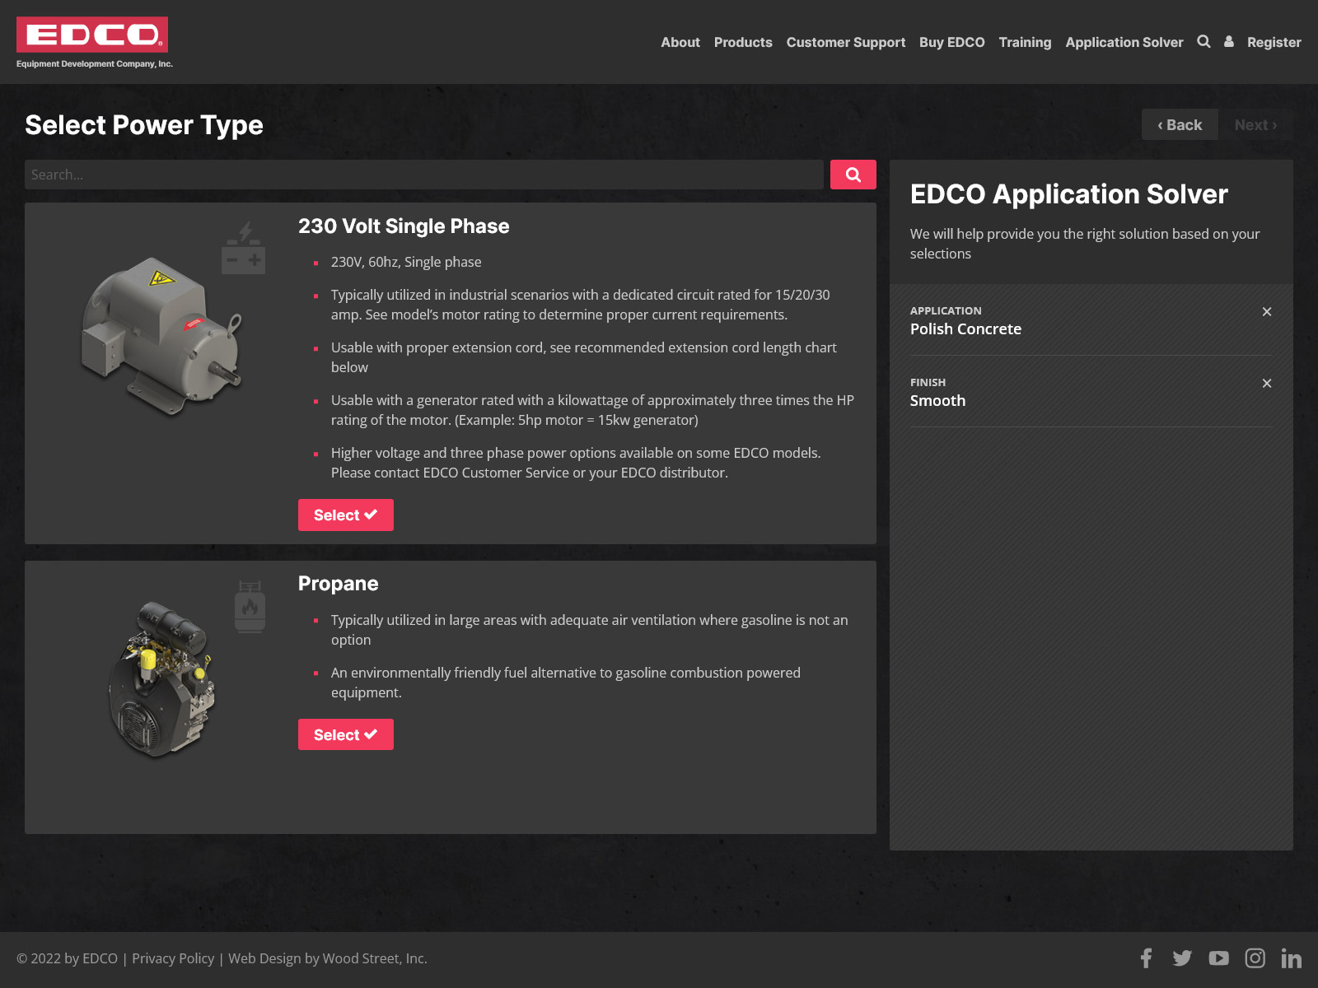The image size is (1318, 988).
Task: Click the Register link
Action: pyautogui.click(x=1274, y=42)
